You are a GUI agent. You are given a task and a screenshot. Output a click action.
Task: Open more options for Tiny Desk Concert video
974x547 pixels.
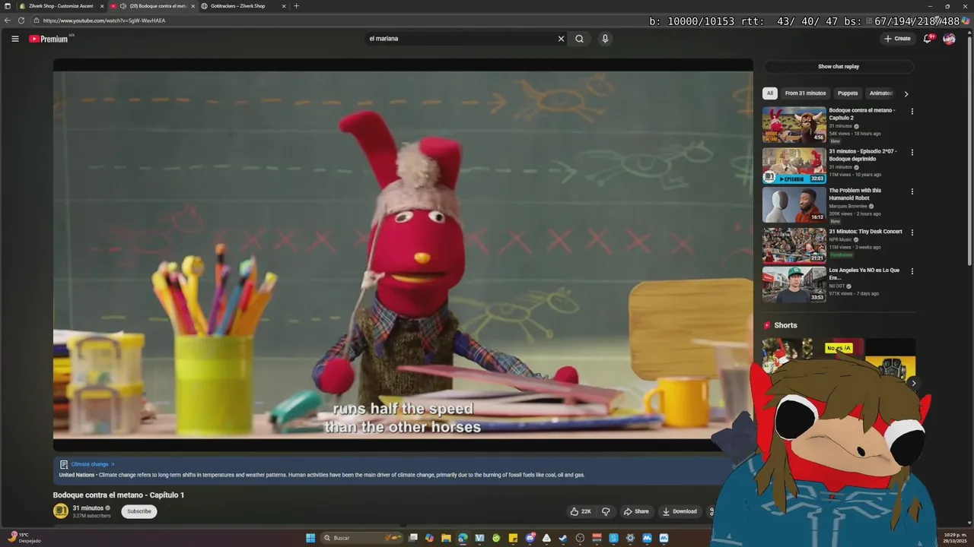point(912,232)
